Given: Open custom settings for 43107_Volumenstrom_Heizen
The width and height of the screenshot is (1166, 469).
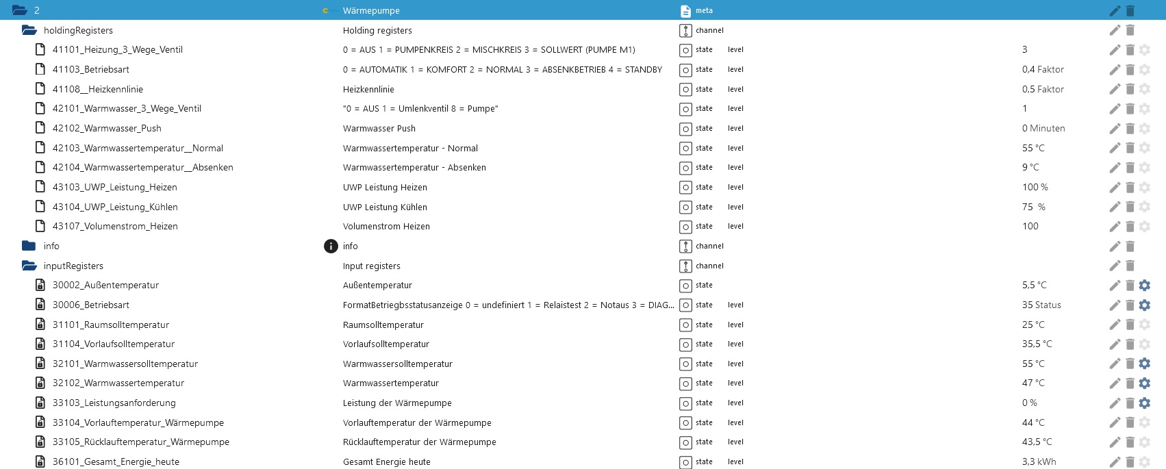Looking at the screenshot, I should click(1145, 227).
